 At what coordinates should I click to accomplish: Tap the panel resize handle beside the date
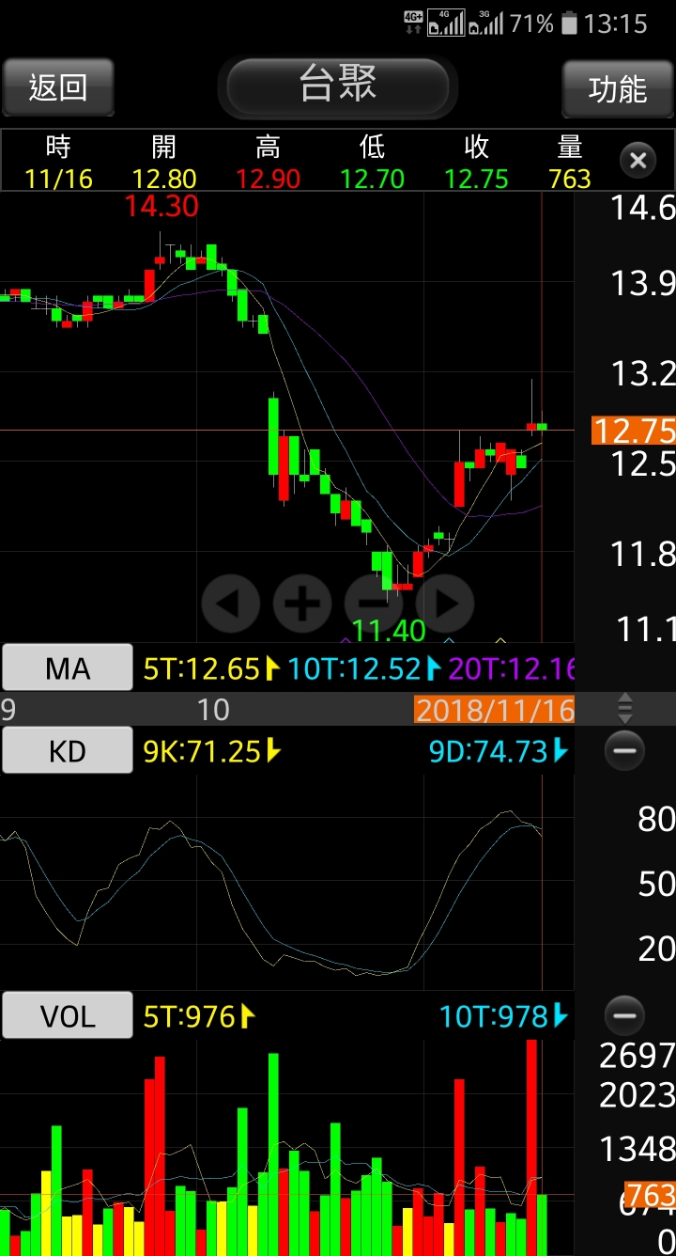pyautogui.click(x=625, y=709)
